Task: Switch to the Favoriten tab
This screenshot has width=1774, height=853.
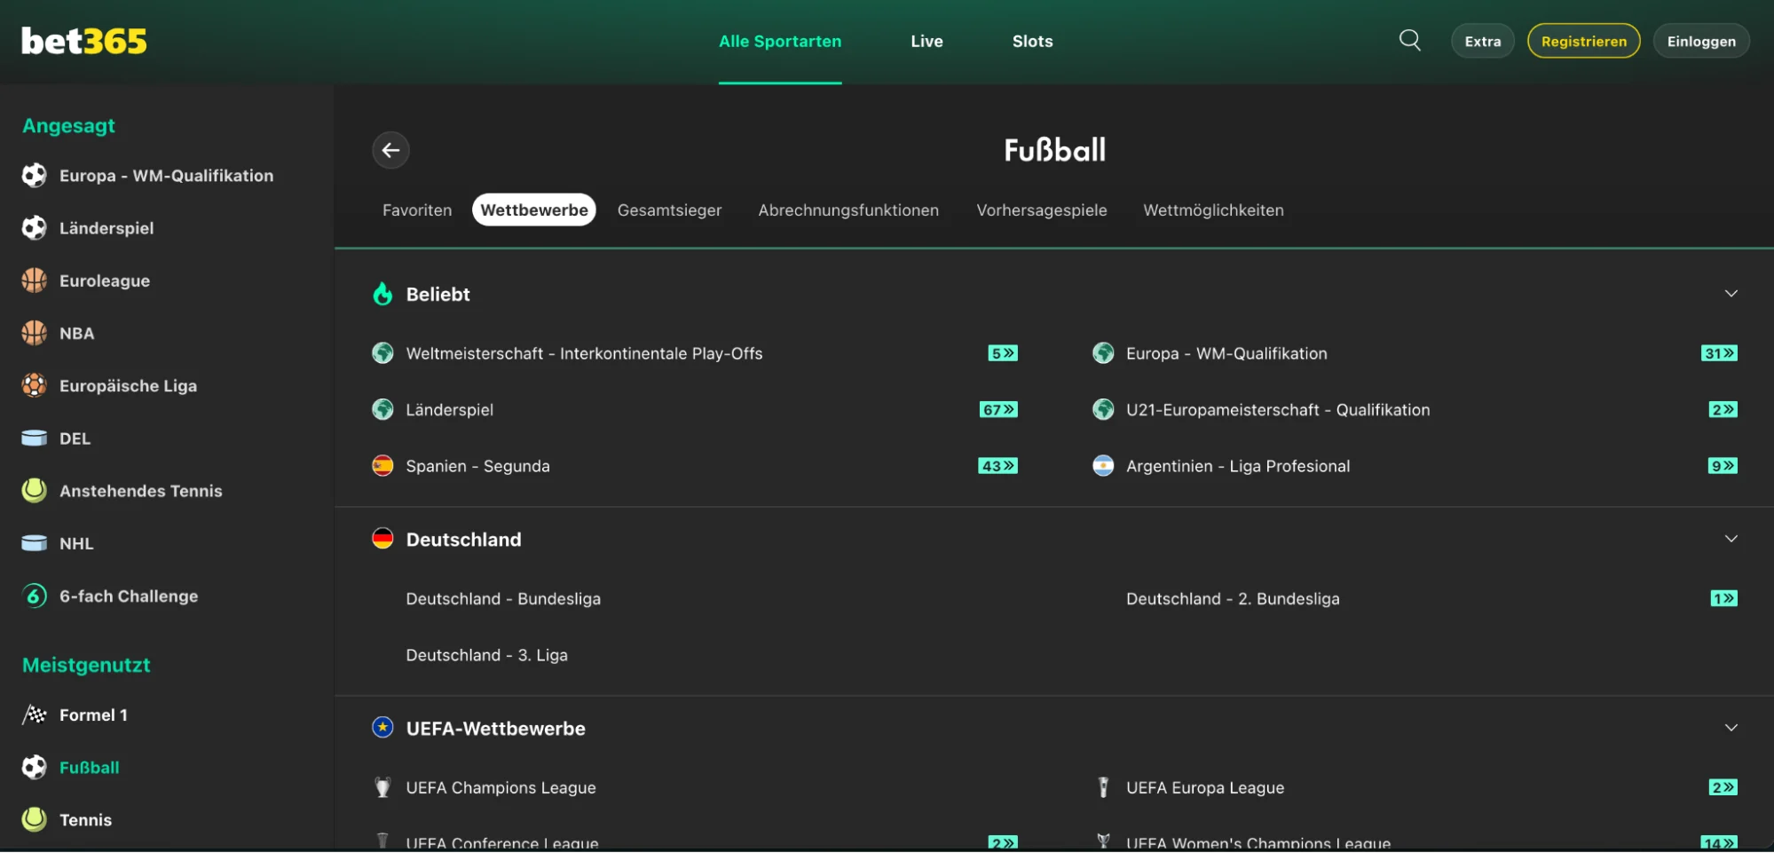Action: tap(417, 210)
